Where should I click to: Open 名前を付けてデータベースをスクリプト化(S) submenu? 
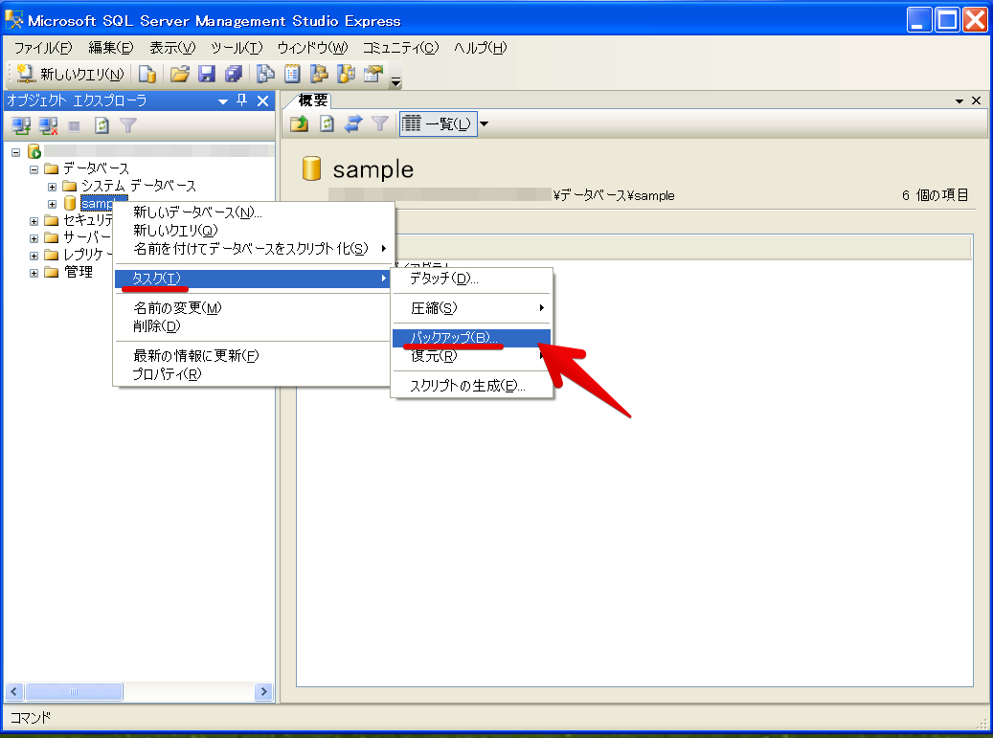[252, 249]
